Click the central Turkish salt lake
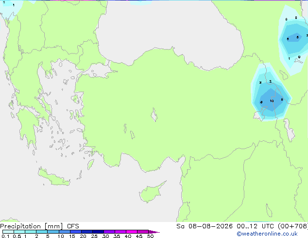 click(x=154, y=115)
